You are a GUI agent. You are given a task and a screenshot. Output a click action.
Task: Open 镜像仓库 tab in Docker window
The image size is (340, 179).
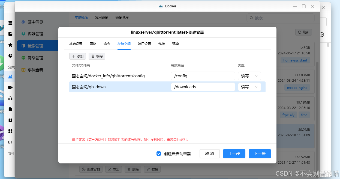tap(122, 17)
